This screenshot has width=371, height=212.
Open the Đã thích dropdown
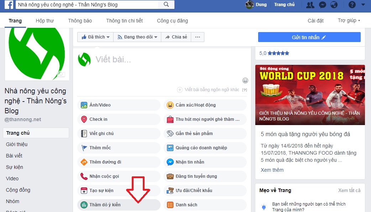click(95, 37)
